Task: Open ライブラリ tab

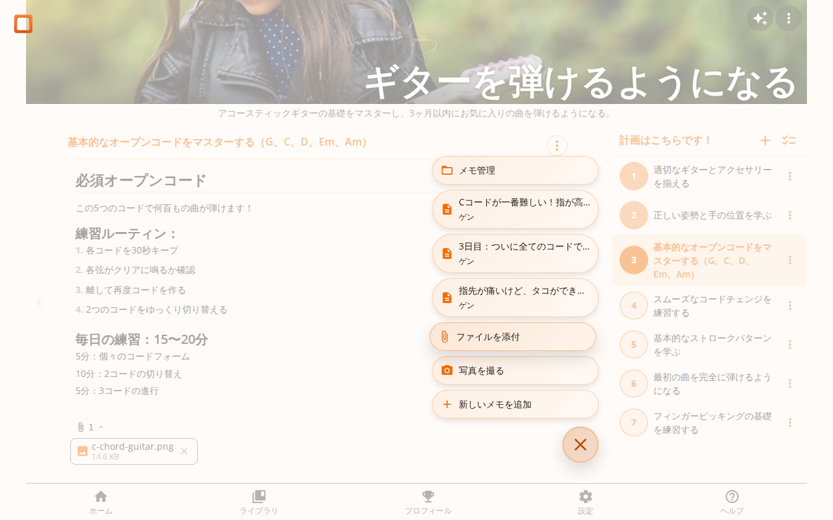Action: (259, 502)
